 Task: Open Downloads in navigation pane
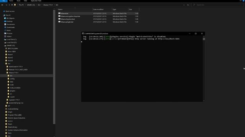coord(10,27)
